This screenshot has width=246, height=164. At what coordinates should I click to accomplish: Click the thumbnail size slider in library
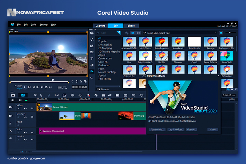(x=230, y=33)
